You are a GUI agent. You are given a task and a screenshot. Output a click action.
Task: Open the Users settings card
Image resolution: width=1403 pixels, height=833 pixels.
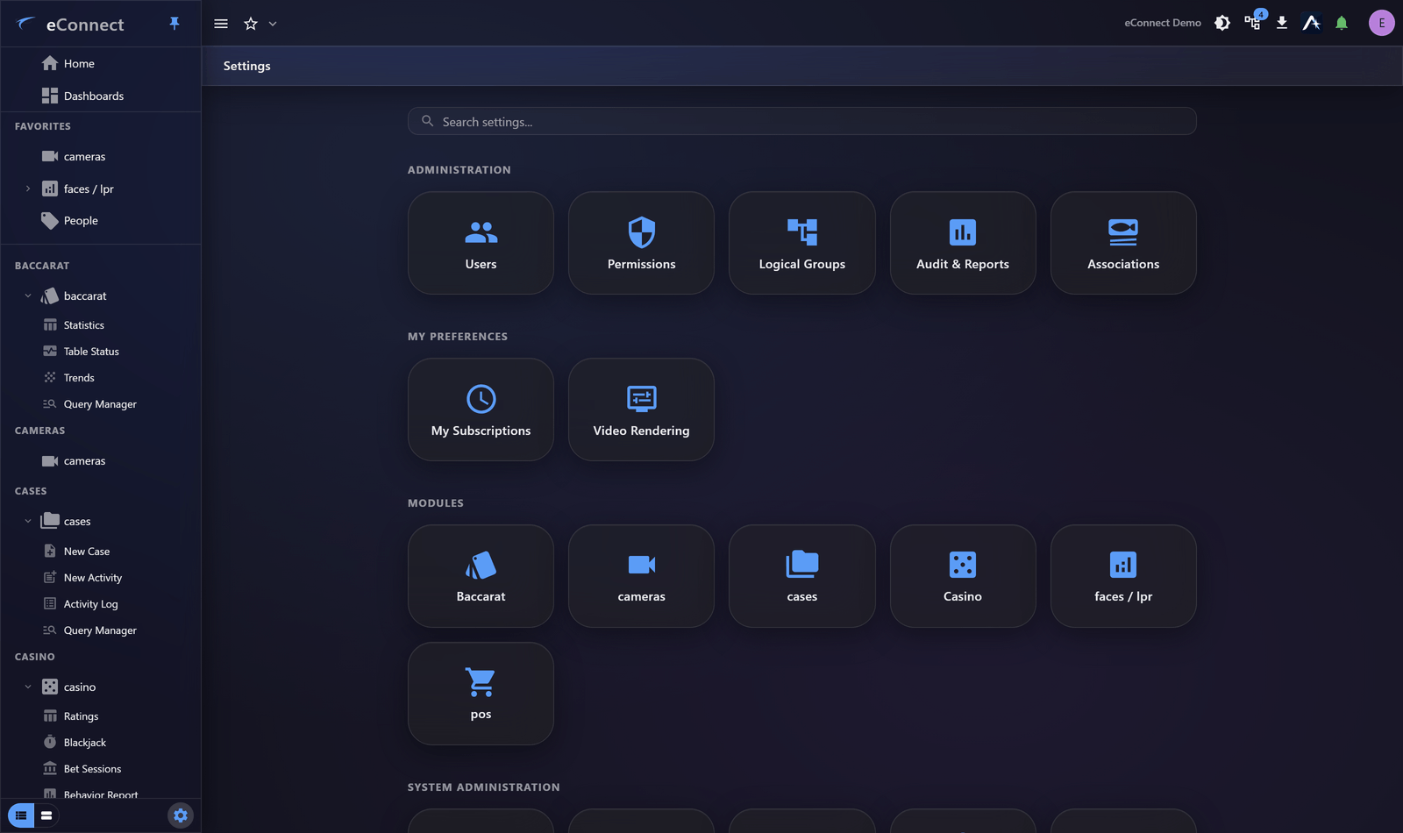tap(481, 243)
